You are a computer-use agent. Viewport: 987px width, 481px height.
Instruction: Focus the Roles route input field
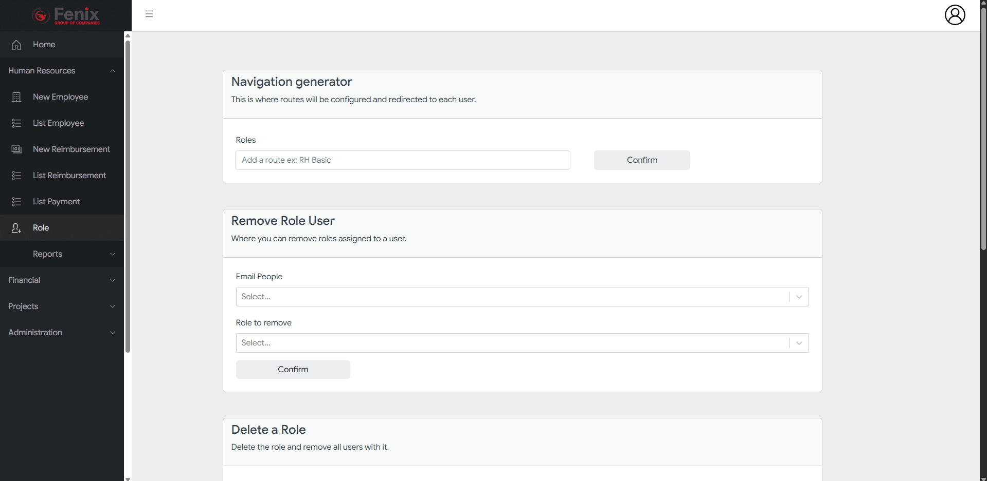click(403, 160)
